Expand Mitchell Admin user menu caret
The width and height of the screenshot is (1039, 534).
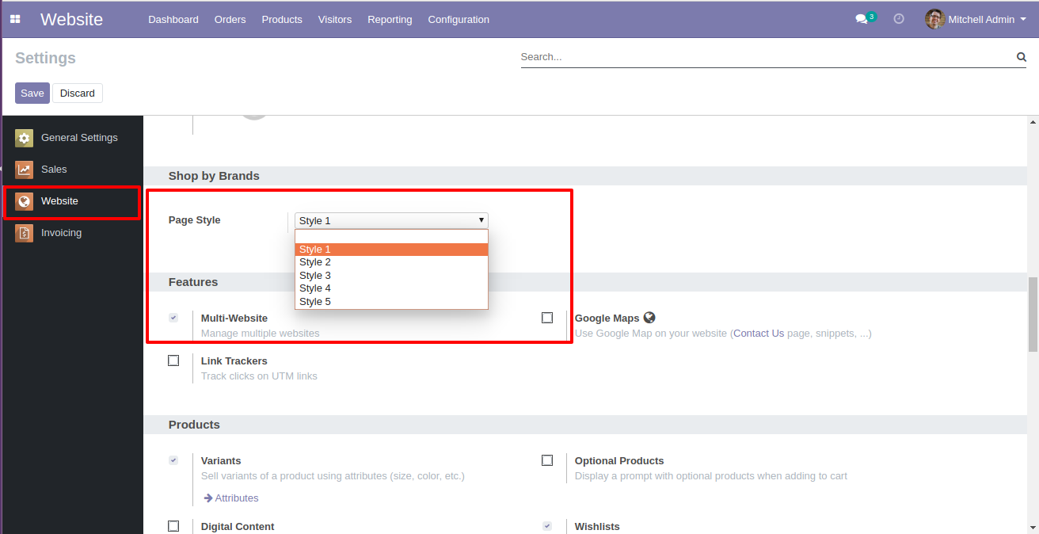pyautogui.click(x=1022, y=20)
